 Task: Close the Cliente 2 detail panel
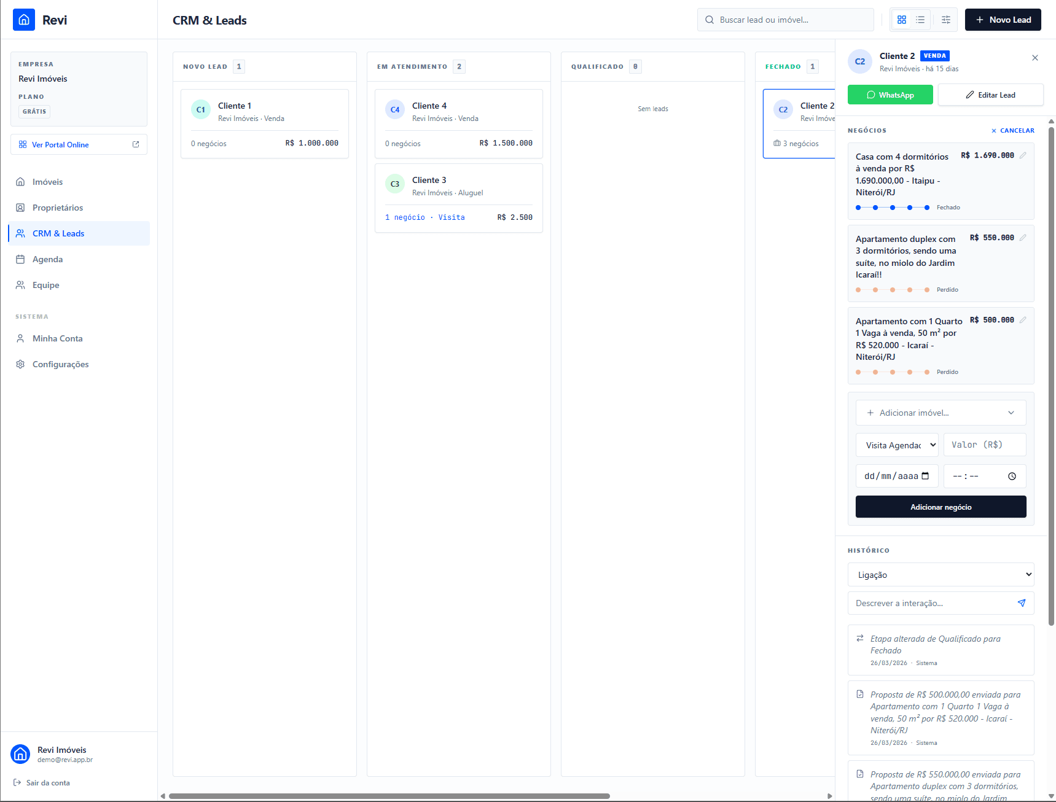click(1035, 58)
